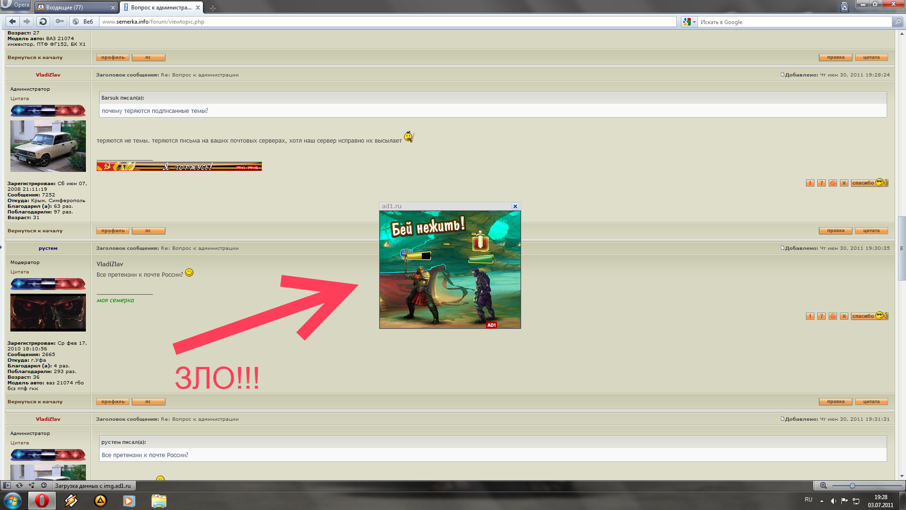Viewport: 906px width, 510px height.
Task: Click Вернуться к началу under VladiZlav's 19:28:24 post
Action: click(x=35, y=231)
